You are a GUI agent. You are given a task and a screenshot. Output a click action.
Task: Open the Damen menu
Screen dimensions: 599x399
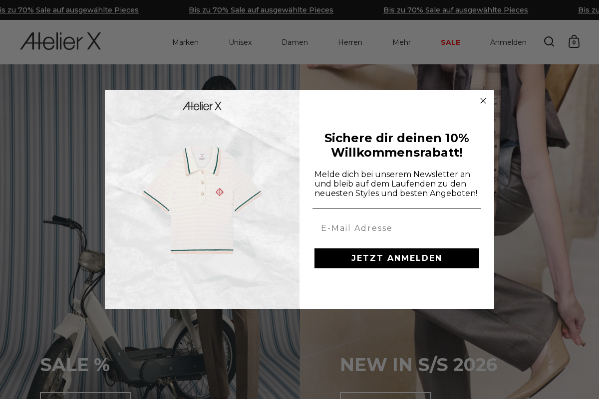[x=295, y=42]
